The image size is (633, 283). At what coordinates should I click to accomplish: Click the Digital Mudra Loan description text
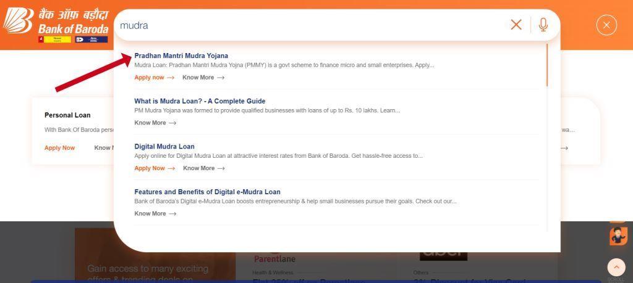click(279, 156)
